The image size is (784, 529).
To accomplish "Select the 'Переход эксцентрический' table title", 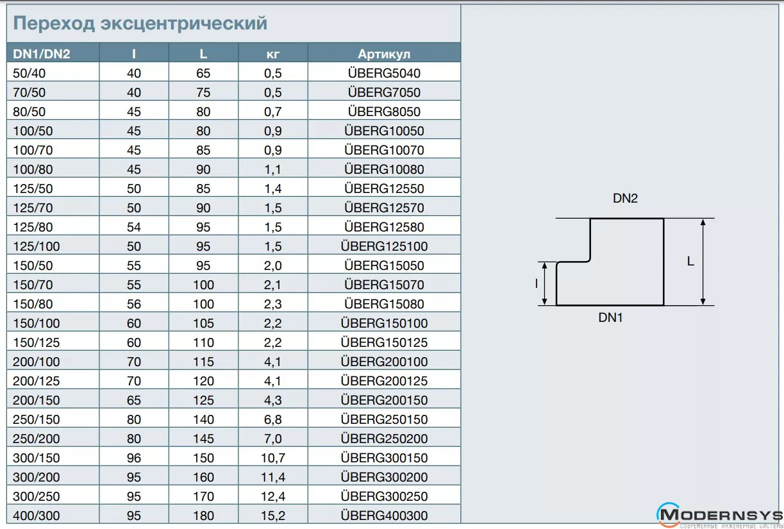I will coord(140,24).
